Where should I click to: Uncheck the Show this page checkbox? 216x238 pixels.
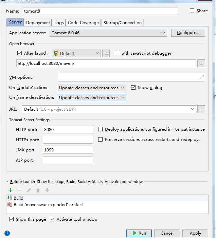12,219
